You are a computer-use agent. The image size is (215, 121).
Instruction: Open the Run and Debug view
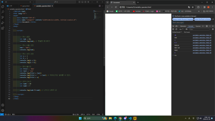coord(3,23)
